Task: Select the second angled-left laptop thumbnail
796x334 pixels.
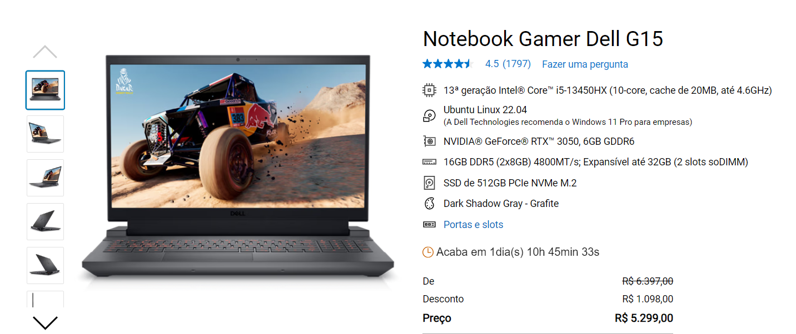Action: coord(45,134)
